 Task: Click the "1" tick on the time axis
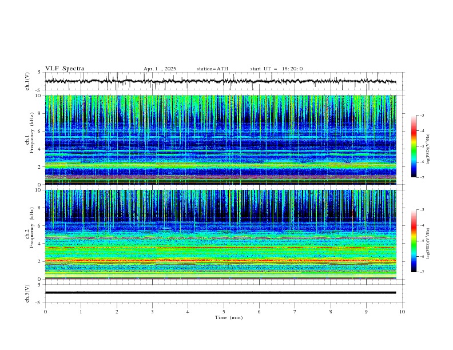81,312
